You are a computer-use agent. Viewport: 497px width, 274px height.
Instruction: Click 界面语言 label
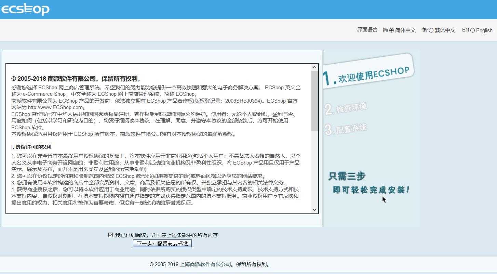pyautogui.click(x=368, y=30)
